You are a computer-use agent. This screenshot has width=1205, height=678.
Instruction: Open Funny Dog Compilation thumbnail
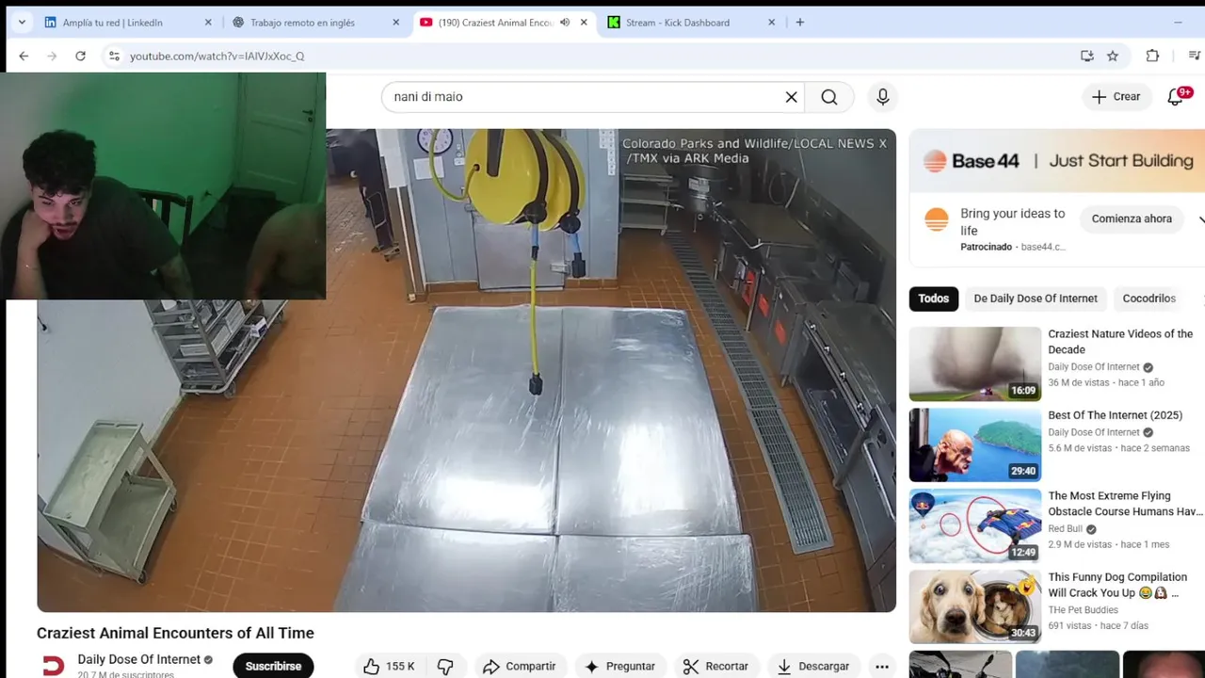tap(975, 606)
